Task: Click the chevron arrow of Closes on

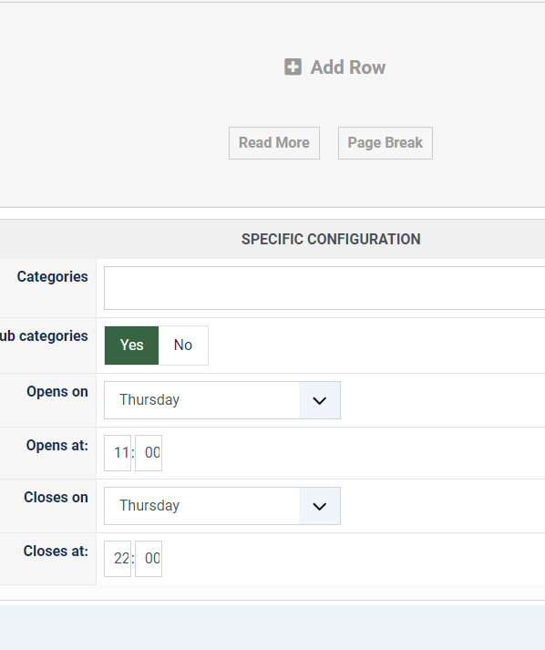Action: click(319, 506)
